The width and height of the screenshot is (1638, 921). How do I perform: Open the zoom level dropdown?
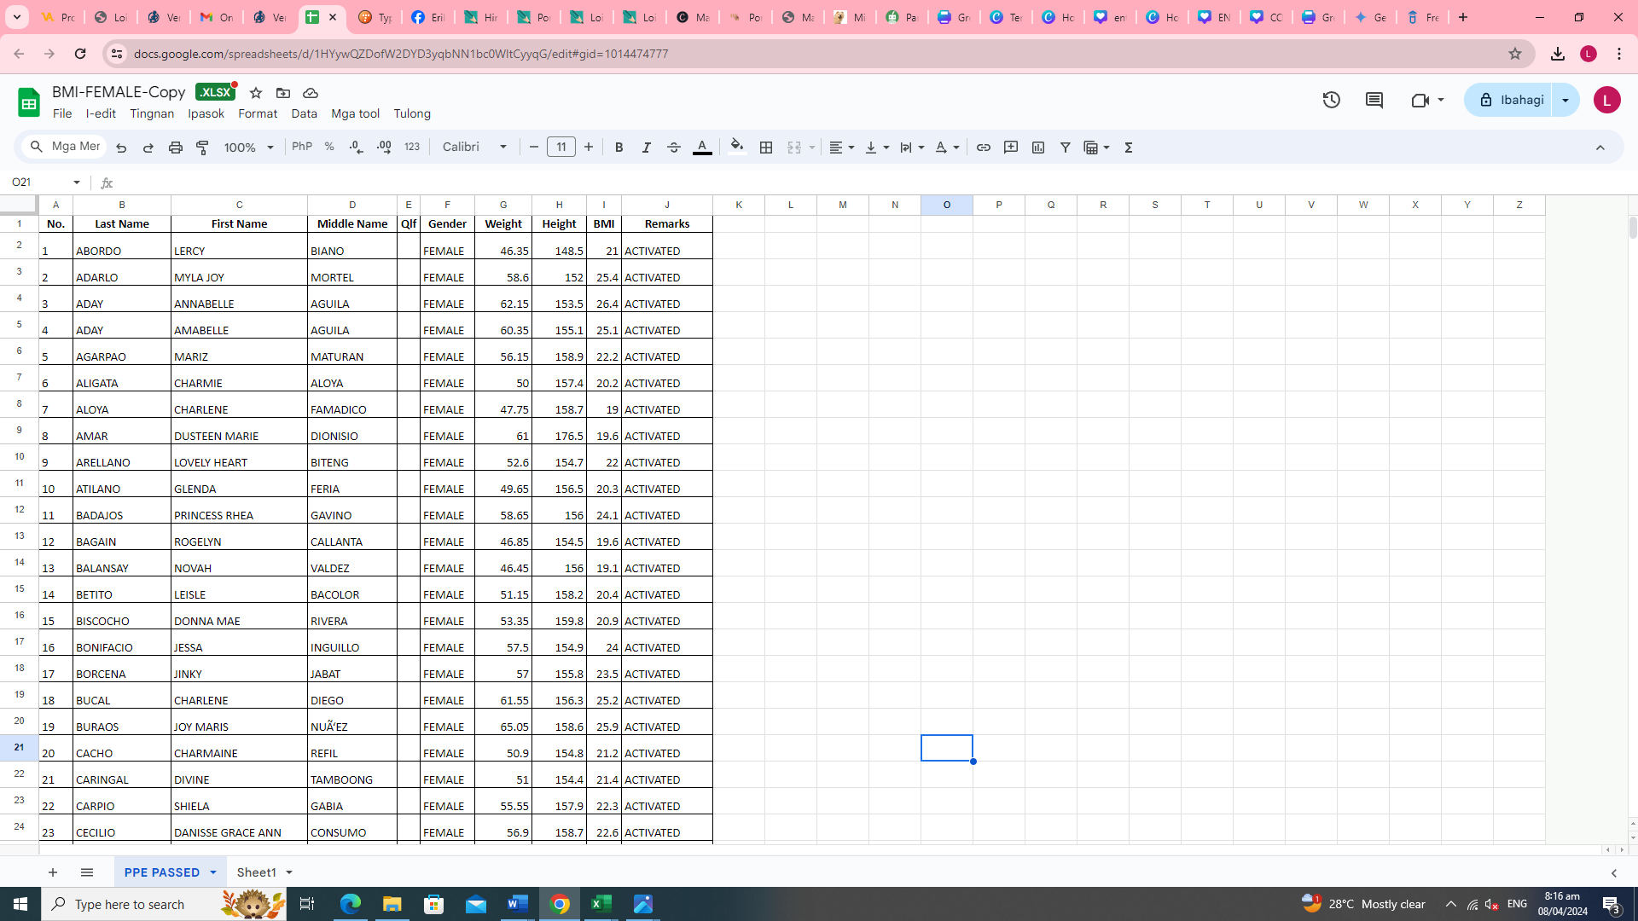(x=247, y=147)
